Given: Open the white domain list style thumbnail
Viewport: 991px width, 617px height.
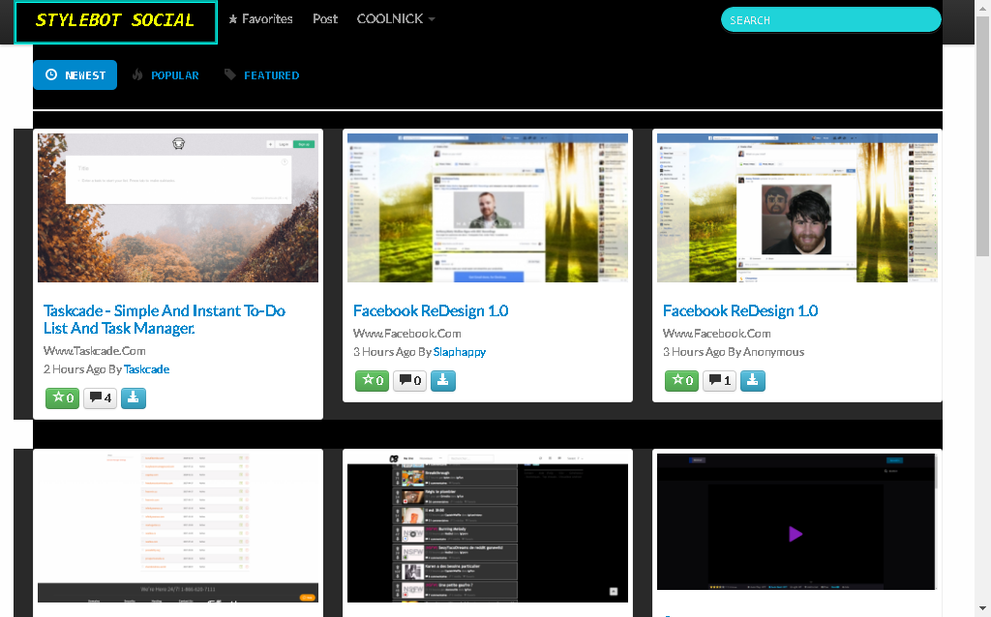Looking at the screenshot, I should (178, 528).
